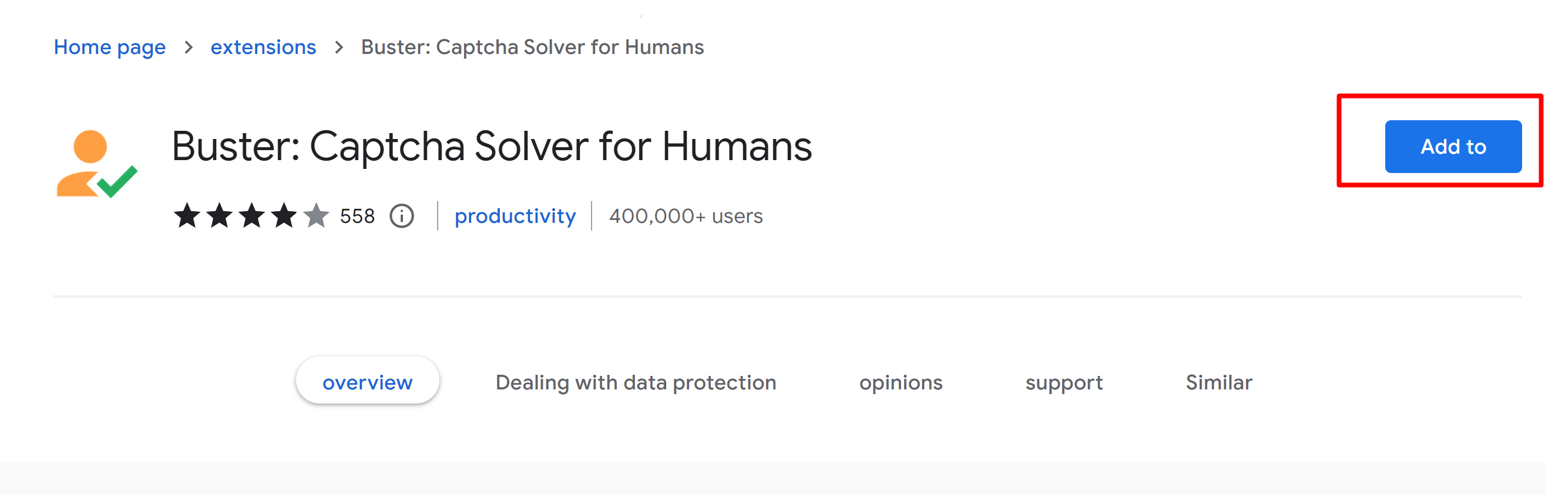Select the support tab

[1064, 382]
